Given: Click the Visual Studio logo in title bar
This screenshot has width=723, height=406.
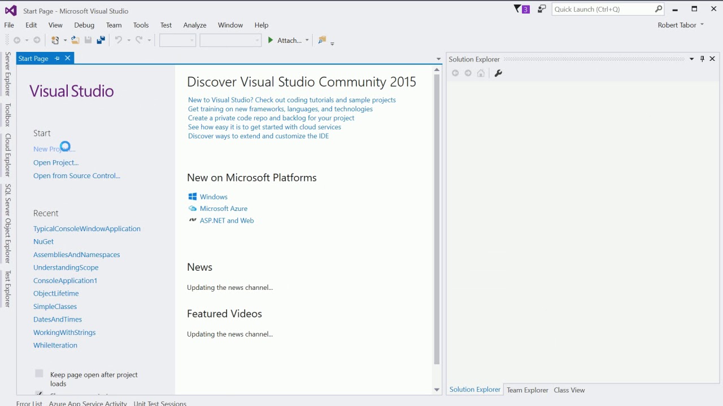Looking at the screenshot, I should (11, 11).
